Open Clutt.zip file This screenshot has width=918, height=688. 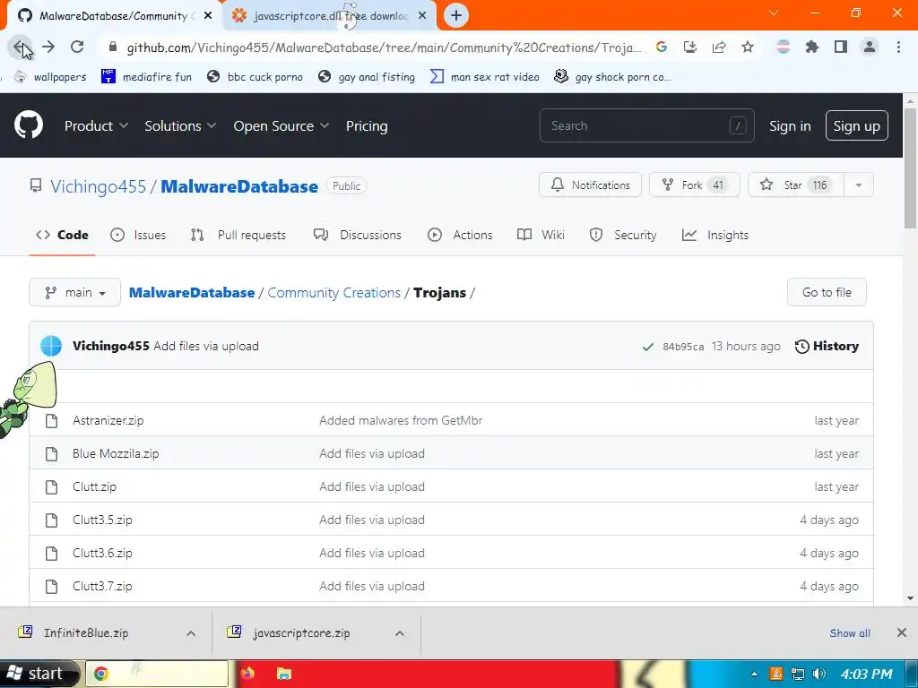coord(94,486)
